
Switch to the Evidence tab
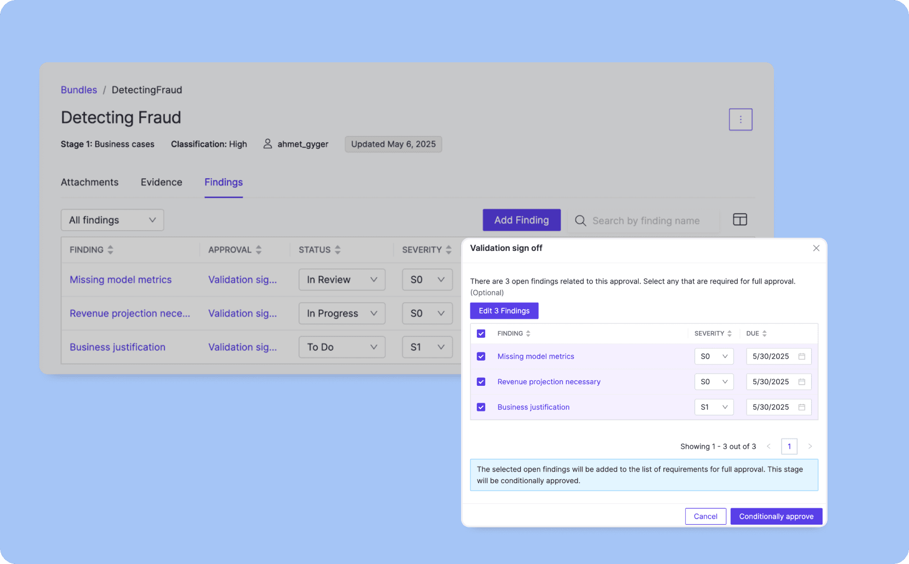(161, 182)
